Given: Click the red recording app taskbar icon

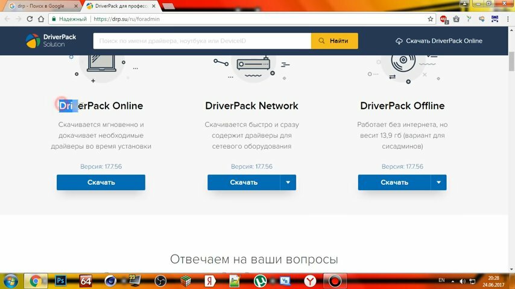Looking at the screenshot, I should [x=335, y=281].
